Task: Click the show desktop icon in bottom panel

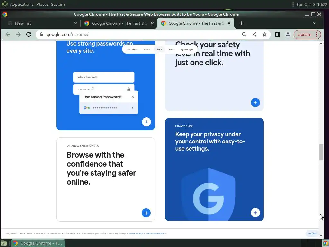Action: (x=4, y=243)
